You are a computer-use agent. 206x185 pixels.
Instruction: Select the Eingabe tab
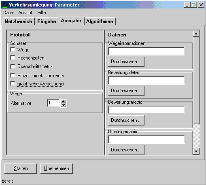pyautogui.click(x=47, y=21)
